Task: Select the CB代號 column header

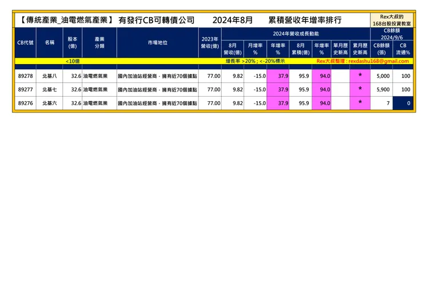Action: click(25, 42)
